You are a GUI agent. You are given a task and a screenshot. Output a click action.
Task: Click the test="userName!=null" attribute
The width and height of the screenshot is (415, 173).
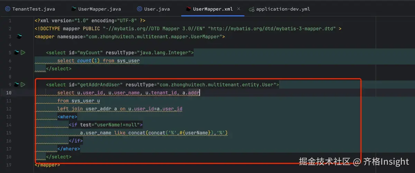tap(110, 125)
